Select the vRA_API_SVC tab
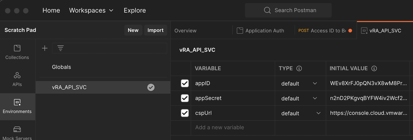Screen dimensions: 413x140 pyautogui.click(x=385, y=31)
